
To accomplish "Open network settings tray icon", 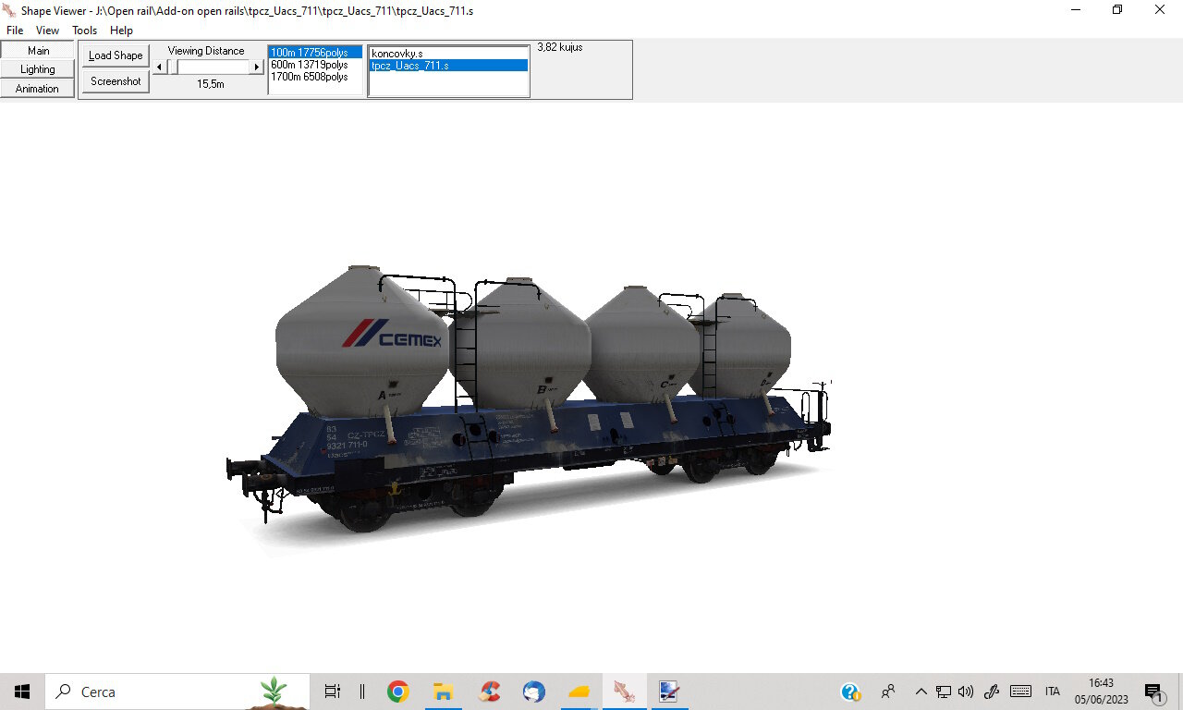I will point(944,692).
